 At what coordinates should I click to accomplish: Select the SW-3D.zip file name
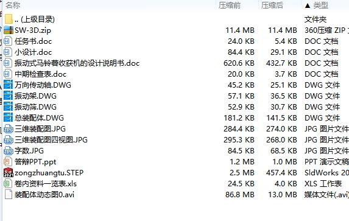(33, 30)
